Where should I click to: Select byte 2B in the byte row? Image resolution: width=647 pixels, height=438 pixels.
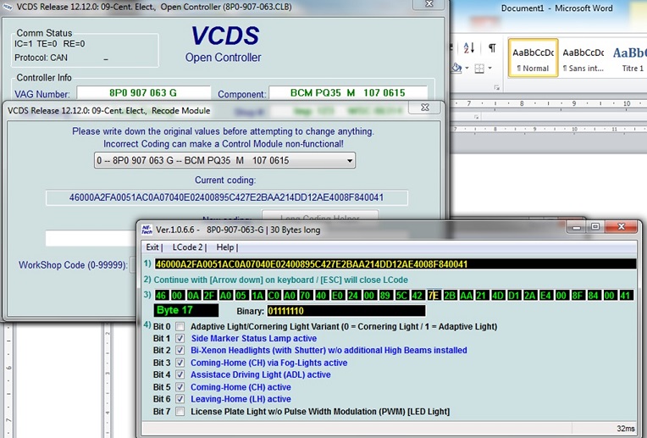(450, 295)
